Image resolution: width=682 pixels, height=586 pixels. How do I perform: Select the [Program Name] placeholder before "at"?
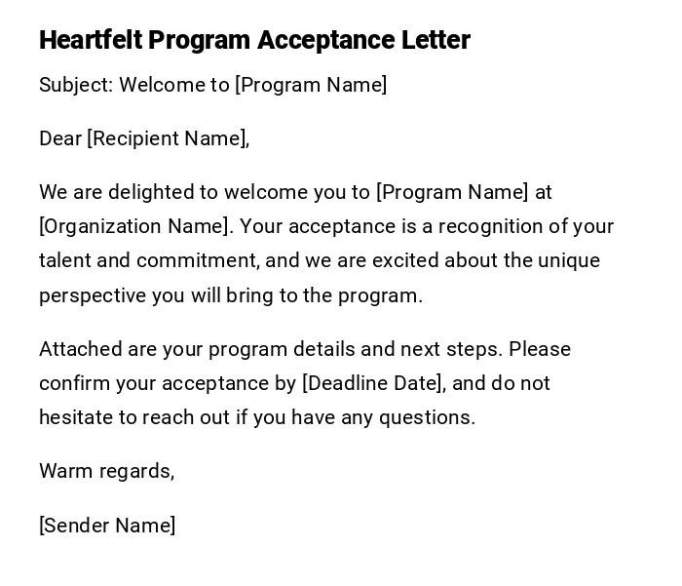pos(452,192)
